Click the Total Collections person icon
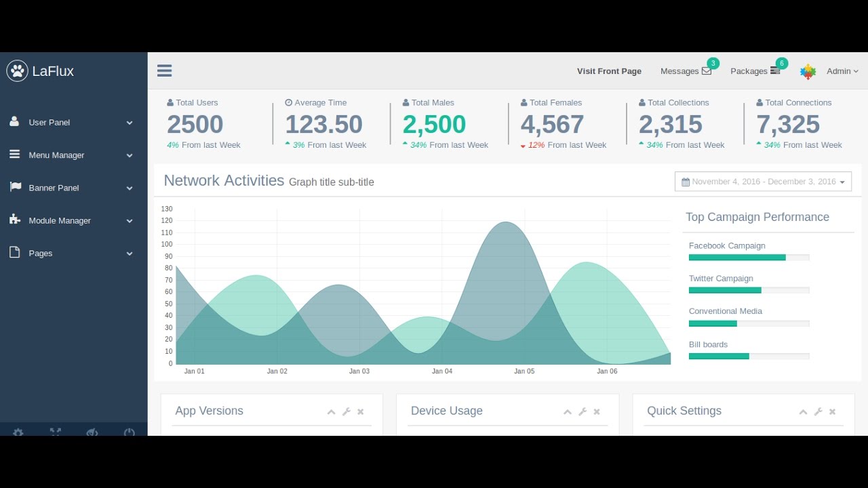The width and height of the screenshot is (868, 488). (x=642, y=102)
